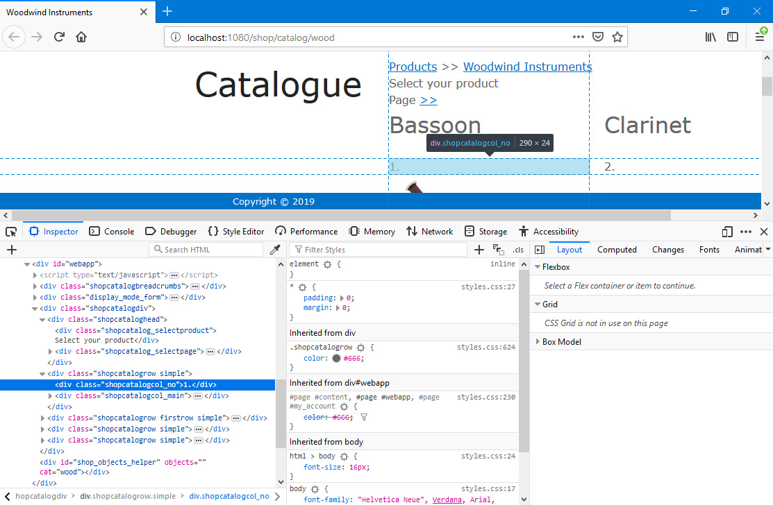Click the Verdana font link
This screenshot has height=505, width=773.
(x=447, y=500)
